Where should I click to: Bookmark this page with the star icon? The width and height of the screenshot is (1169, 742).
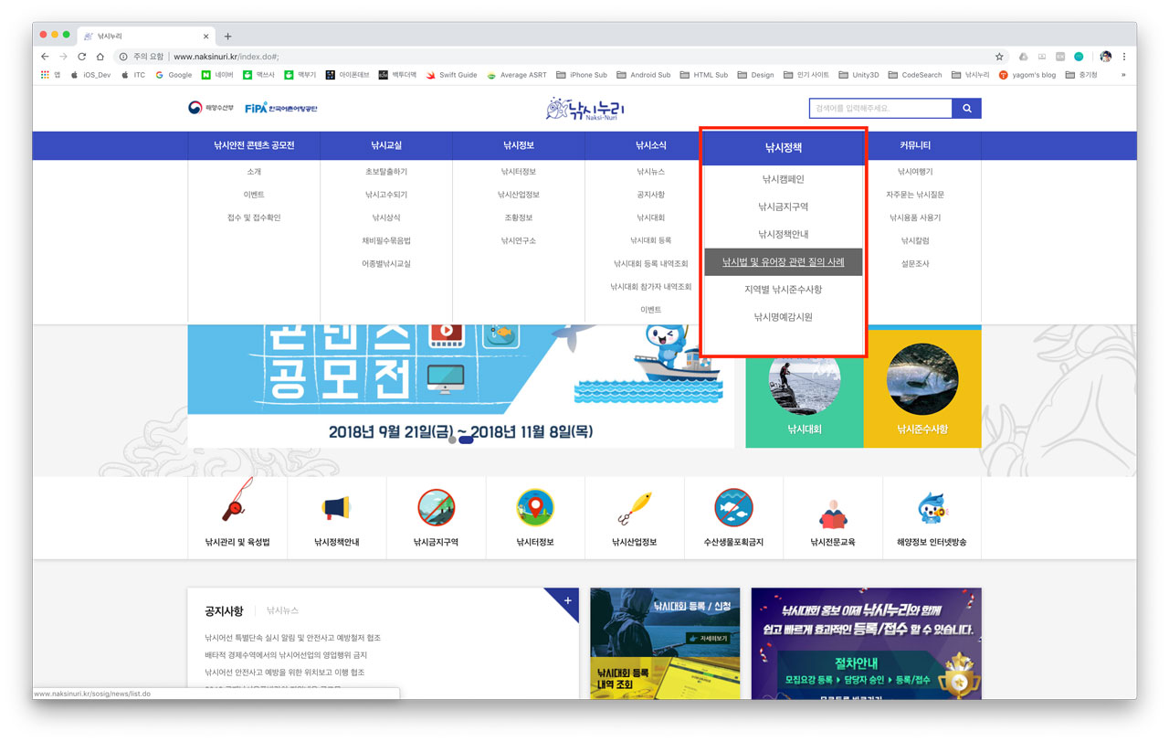point(999,57)
